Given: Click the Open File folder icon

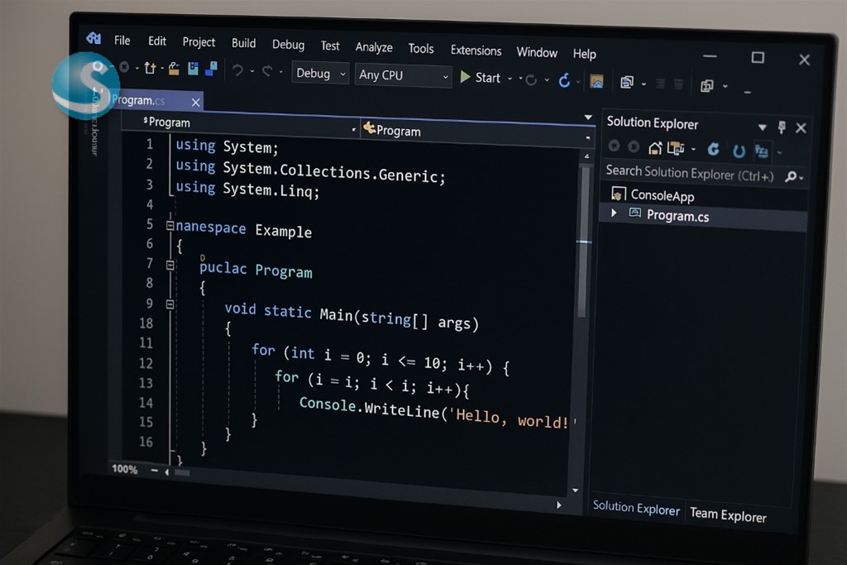Looking at the screenshot, I should pyautogui.click(x=174, y=68).
